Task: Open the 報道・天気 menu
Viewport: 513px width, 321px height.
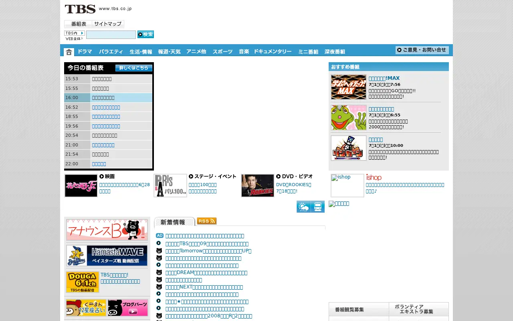Action: tap(169, 51)
